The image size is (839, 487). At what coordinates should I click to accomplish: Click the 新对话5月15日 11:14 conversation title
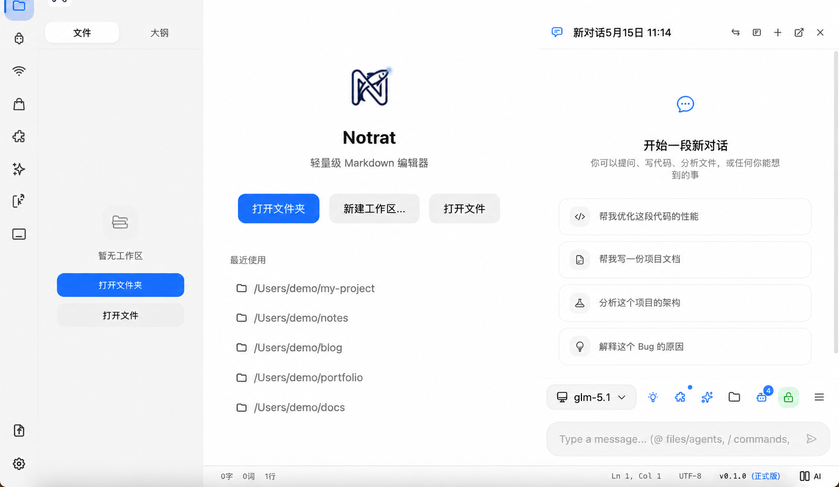click(x=622, y=33)
